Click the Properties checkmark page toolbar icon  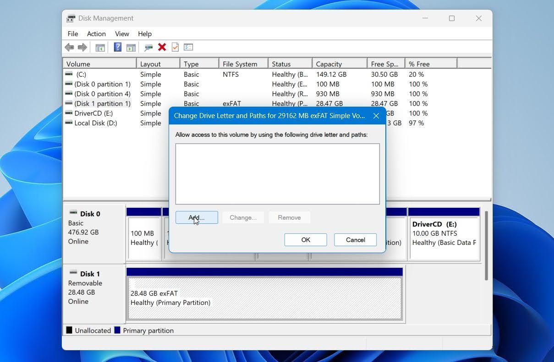coord(175,47)
